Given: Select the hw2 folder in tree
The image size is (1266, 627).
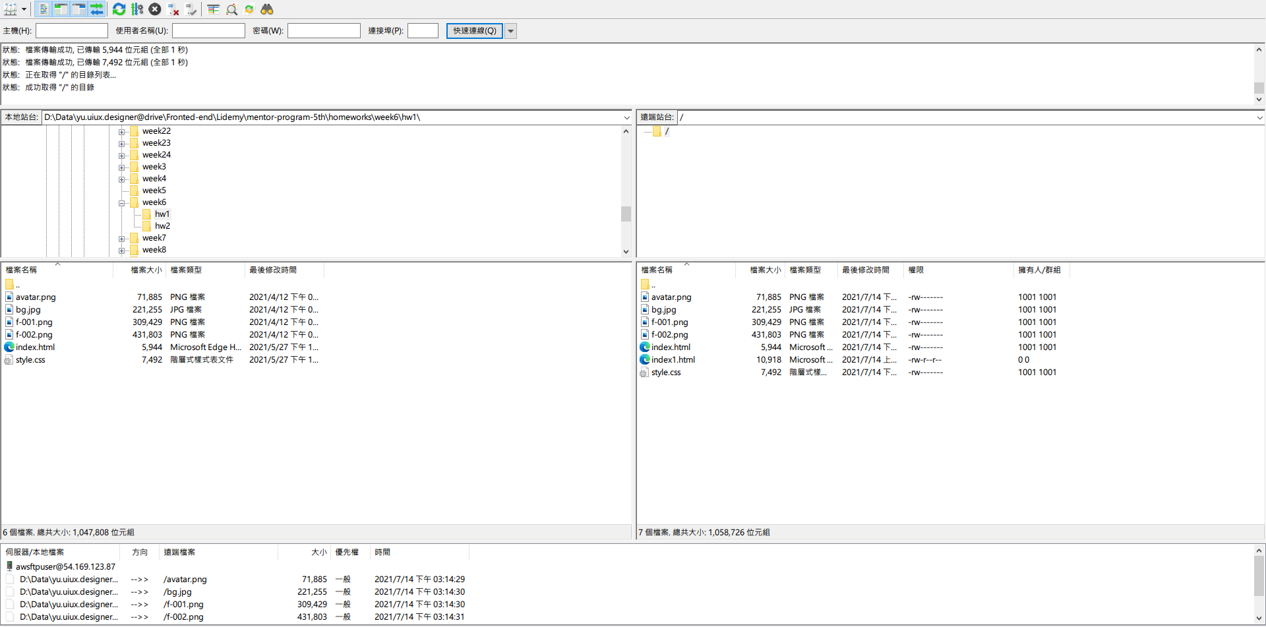Looking at the screenshot, I should 162,226.
